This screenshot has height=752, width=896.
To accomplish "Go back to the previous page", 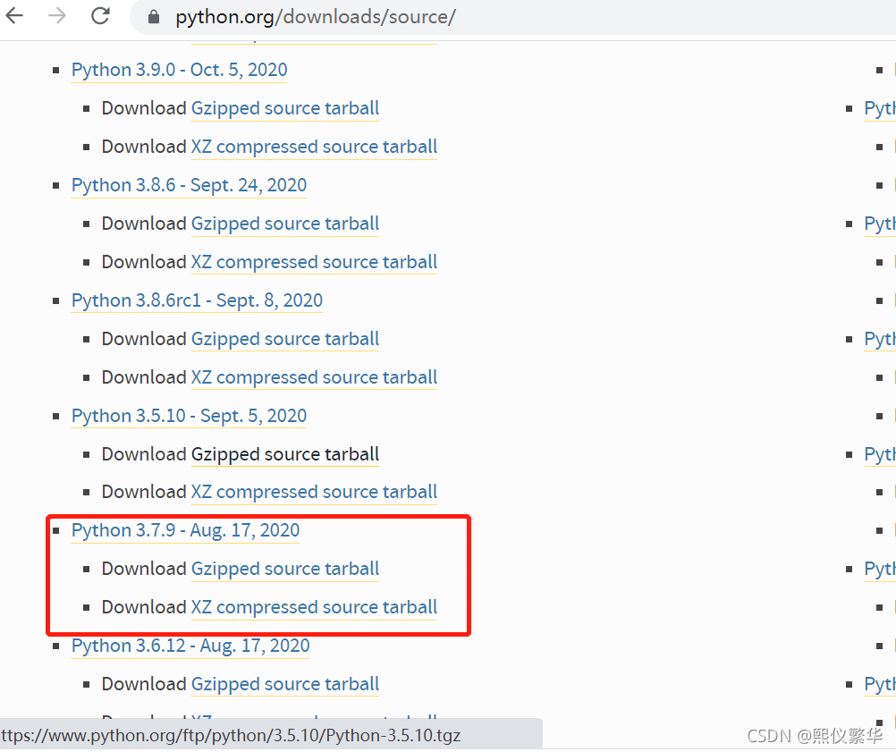I will click(x=15, y=15).
